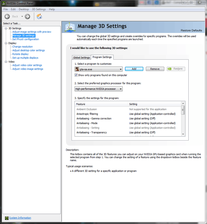207x224 pixels.
Task: Click Antialiasing - Mode's setting value
Action: pyautogui.click(x=152, y=123)
